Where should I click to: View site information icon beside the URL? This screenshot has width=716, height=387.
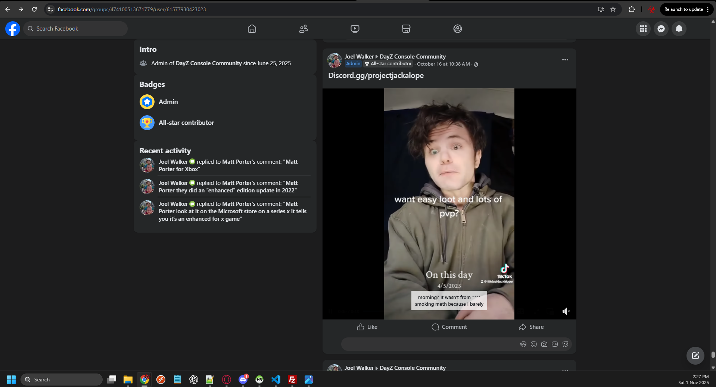coord(50,9)
